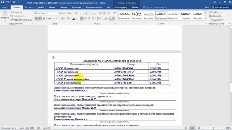Apply strikethrough formatting (abc icon)

pos(50,18)
